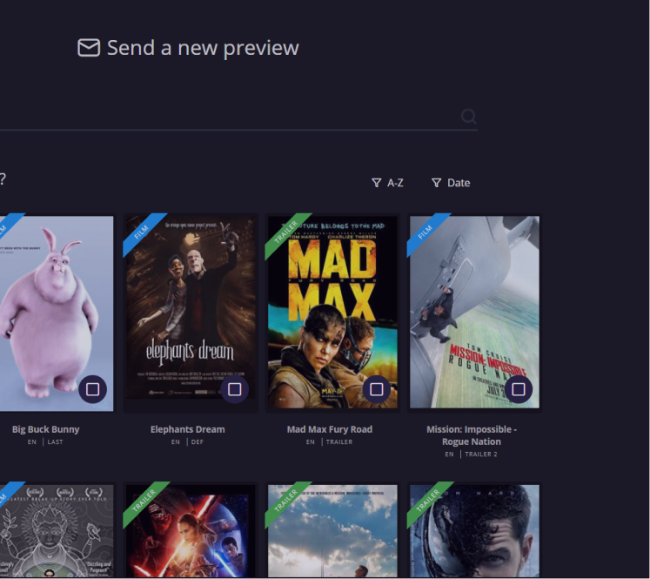This screenshot has width=650, height=579.
Task: Focus the search input field
Action: tap(238, 117)
